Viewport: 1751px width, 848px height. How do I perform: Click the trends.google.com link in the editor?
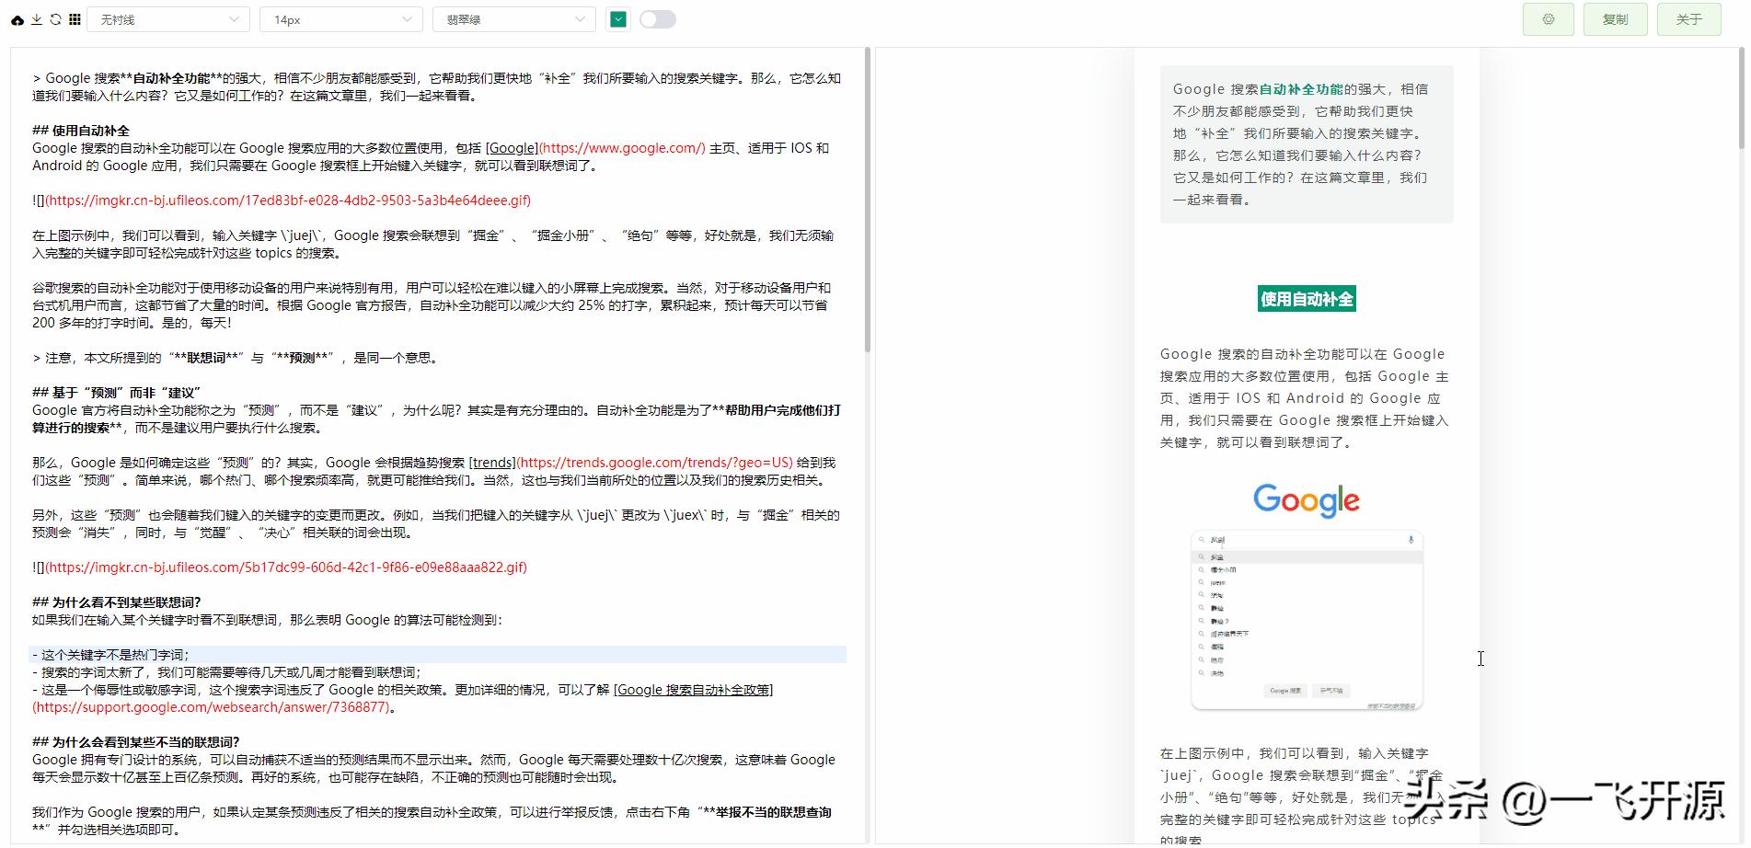point(492,463)
